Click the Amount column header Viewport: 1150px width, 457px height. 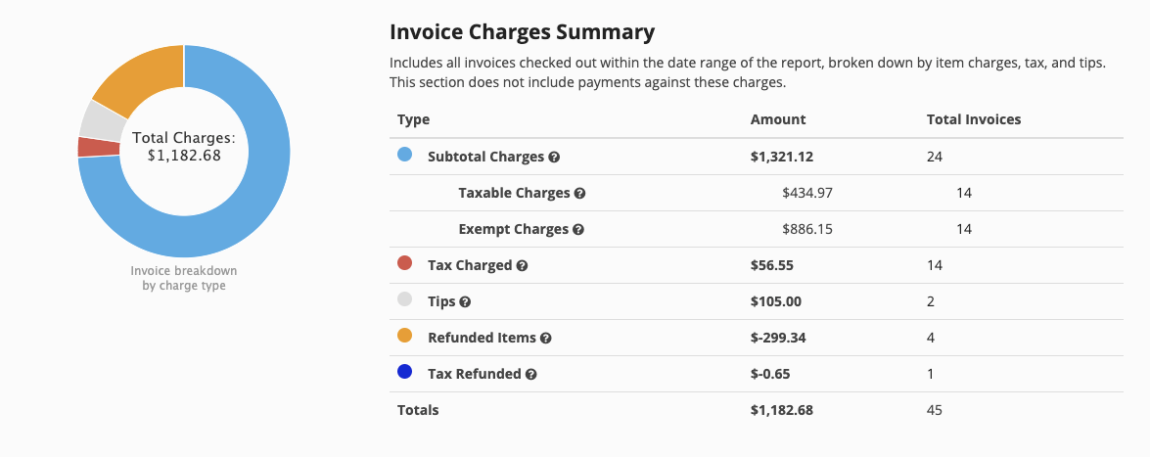click(x=778, y=119)
